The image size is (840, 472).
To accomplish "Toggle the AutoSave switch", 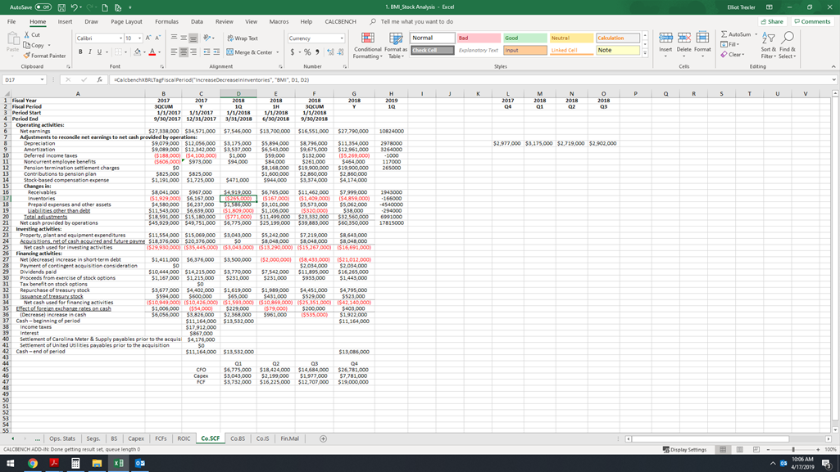I will click(43, 7).
